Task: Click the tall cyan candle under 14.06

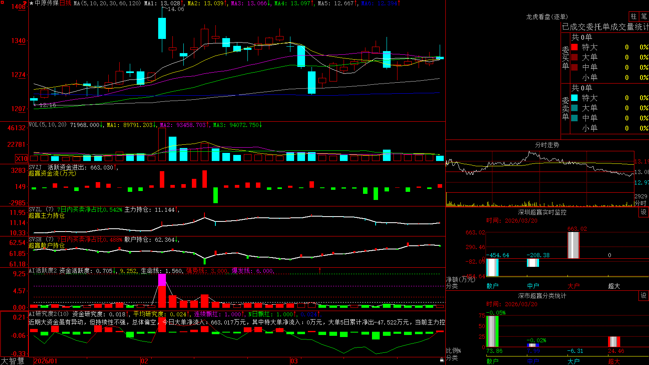Action: coord(162,28)
